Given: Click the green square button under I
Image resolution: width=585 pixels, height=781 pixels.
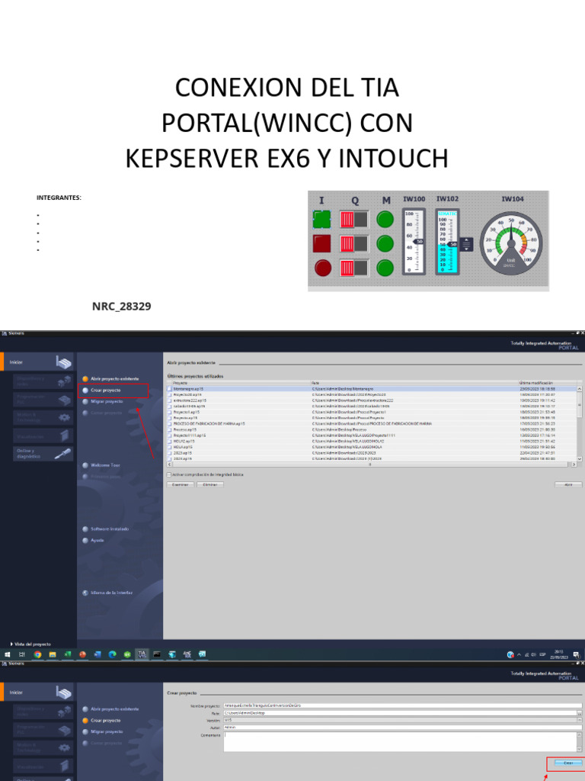Looking at the screenshot, I should tap(322, 219).
